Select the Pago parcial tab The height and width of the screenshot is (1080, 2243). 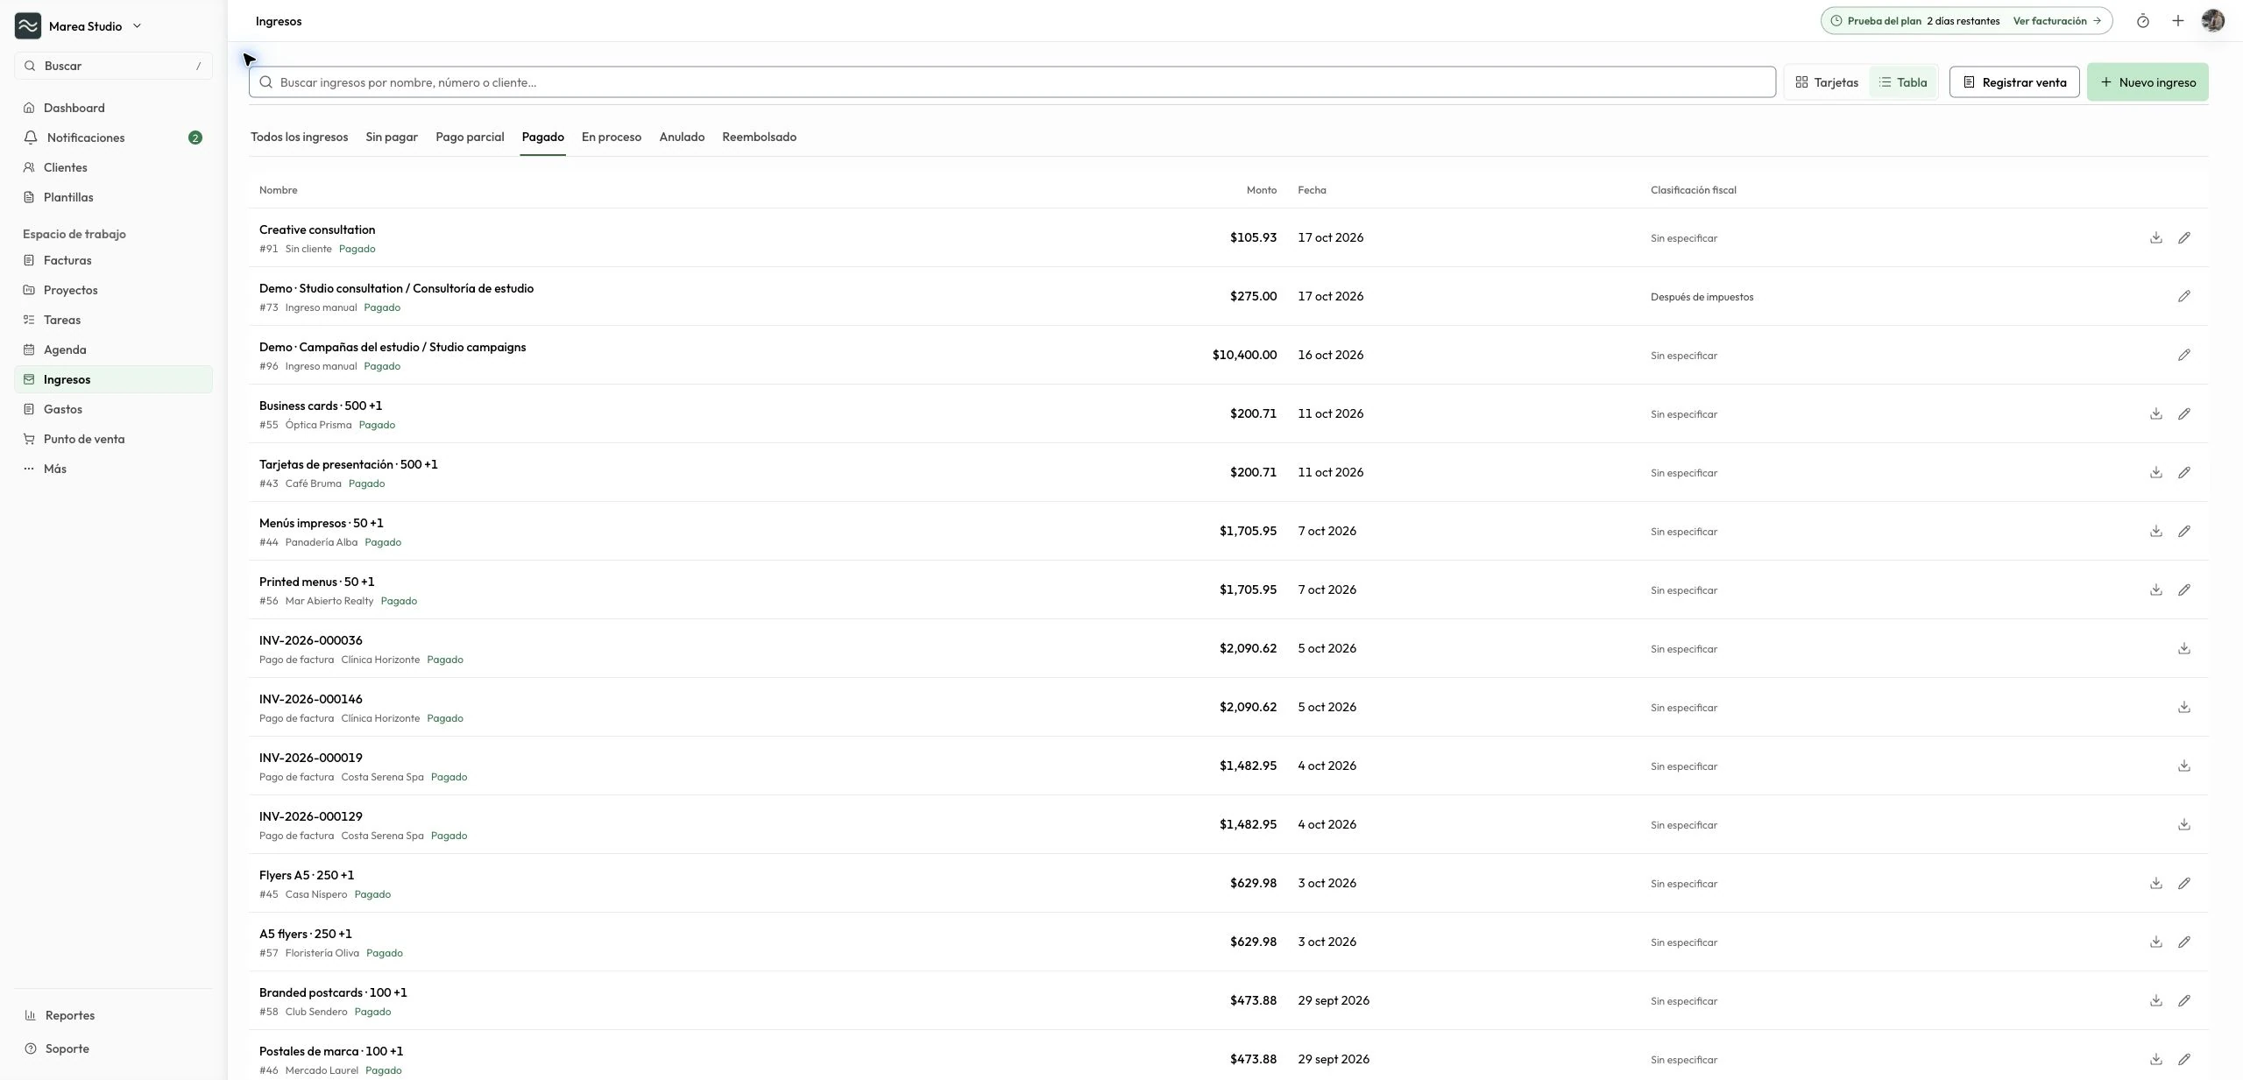[x=470, y=138]
